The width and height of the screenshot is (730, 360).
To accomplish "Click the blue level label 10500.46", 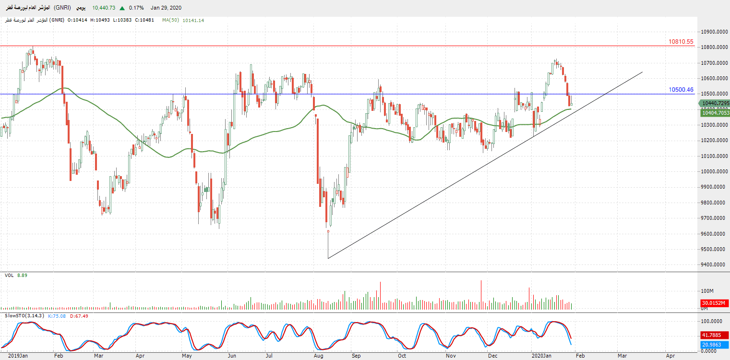I will 681,90.
